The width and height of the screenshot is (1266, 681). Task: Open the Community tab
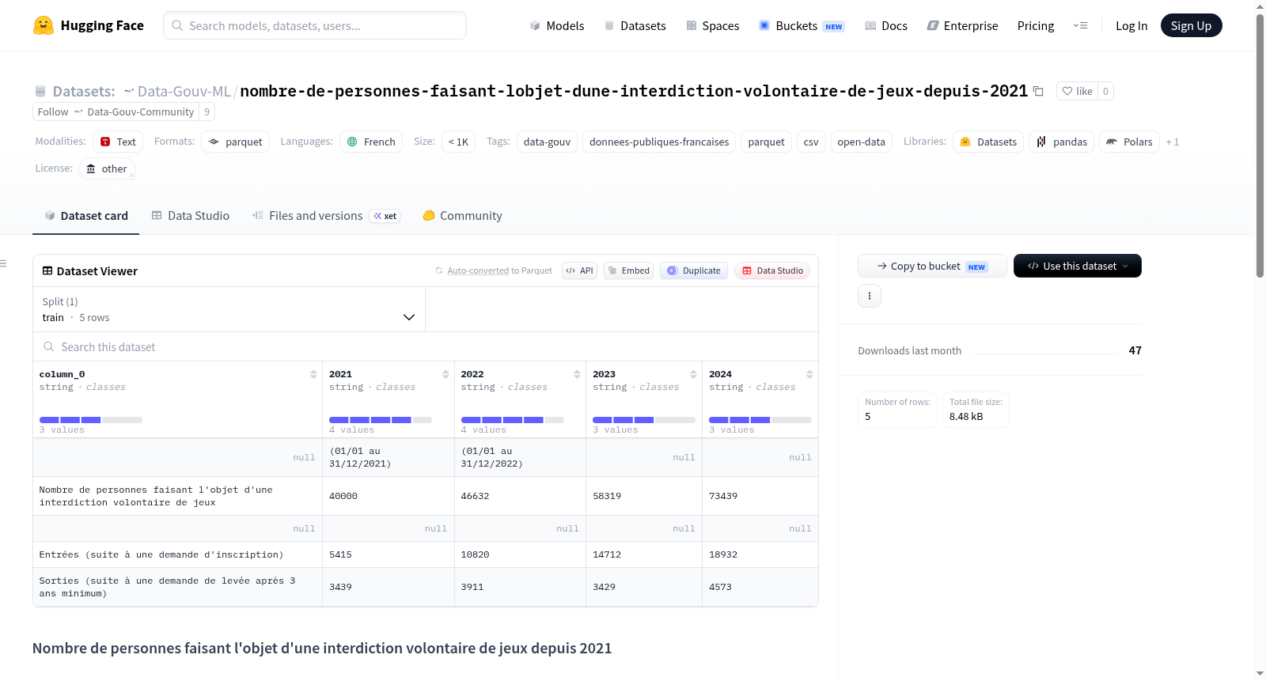(462, 216)
